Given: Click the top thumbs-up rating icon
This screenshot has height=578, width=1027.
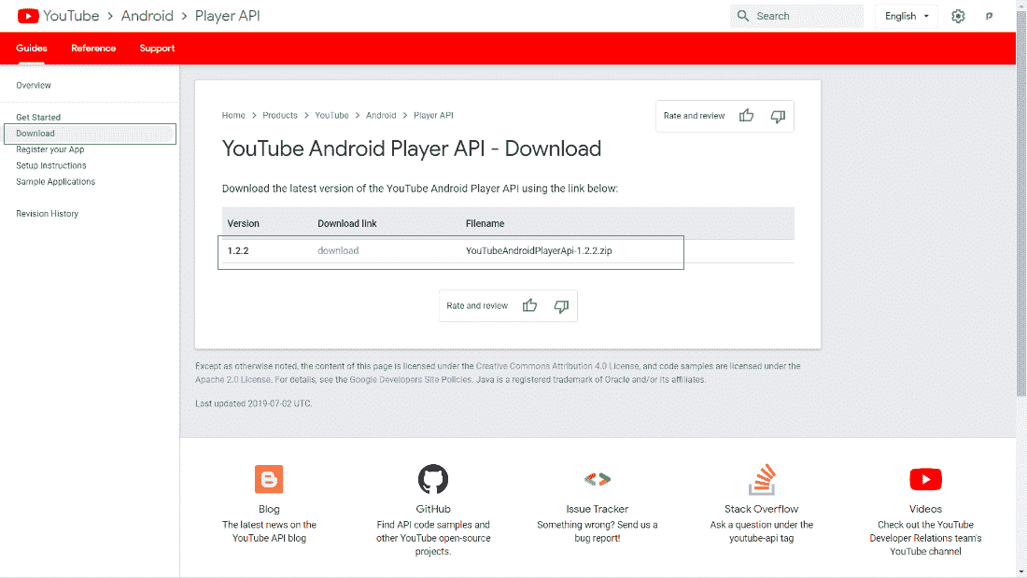Looking at the screenshot, I should pos(746,116).
